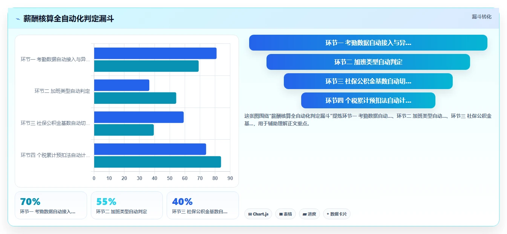Select funnel stage 环节一 考勤数据自动接入与异...
Screen dimensions: 507x234
[x=368, y=43]
